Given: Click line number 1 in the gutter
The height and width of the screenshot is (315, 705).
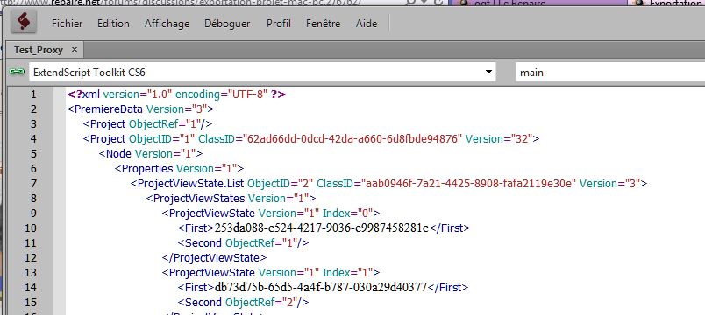Looking at the screenshot, I should pyautogui.click(x=33, y=94).
